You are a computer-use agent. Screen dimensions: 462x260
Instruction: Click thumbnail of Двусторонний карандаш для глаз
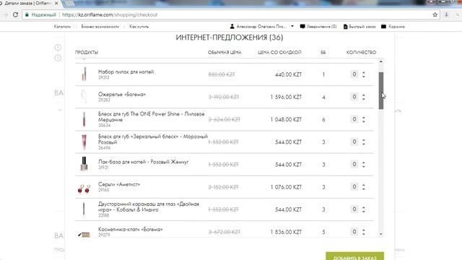click(x=84, y=209)
